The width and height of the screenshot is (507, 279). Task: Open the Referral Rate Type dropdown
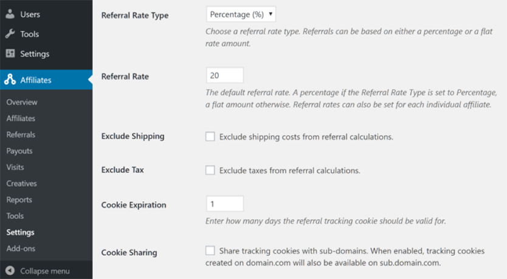(x=241, y=14)
